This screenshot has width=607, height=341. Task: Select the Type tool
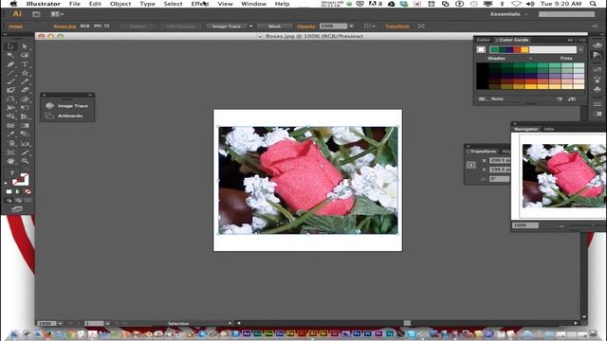point(25,64)
